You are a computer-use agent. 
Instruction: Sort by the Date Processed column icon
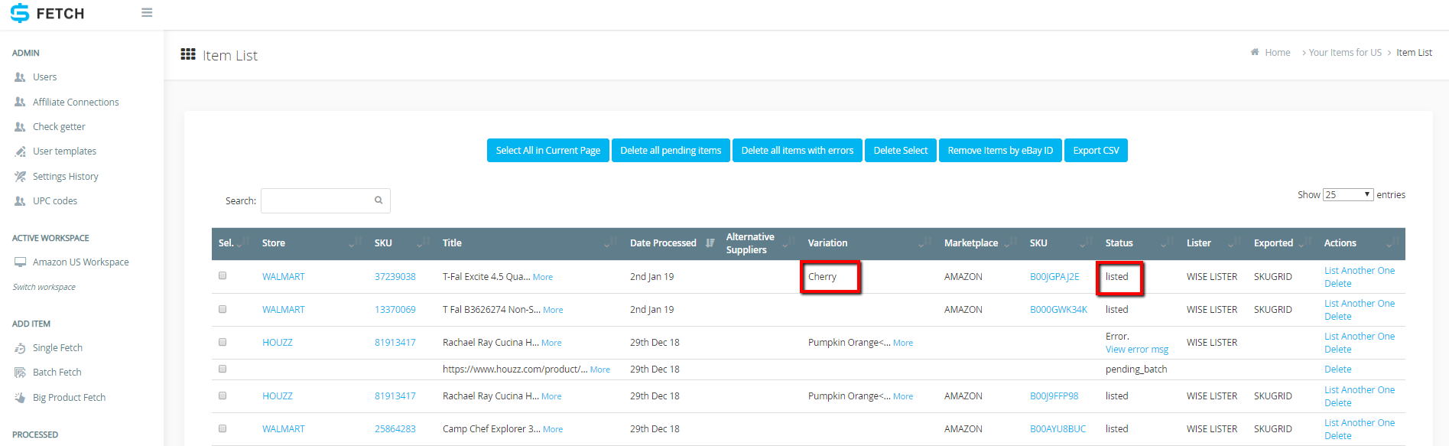(x=710, y=243)
